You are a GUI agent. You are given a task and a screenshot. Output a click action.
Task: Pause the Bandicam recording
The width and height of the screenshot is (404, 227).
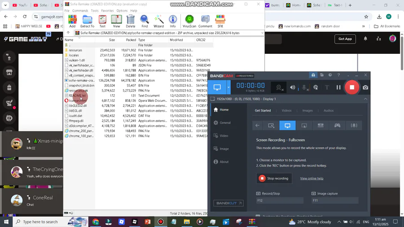[x=338, y=87]
